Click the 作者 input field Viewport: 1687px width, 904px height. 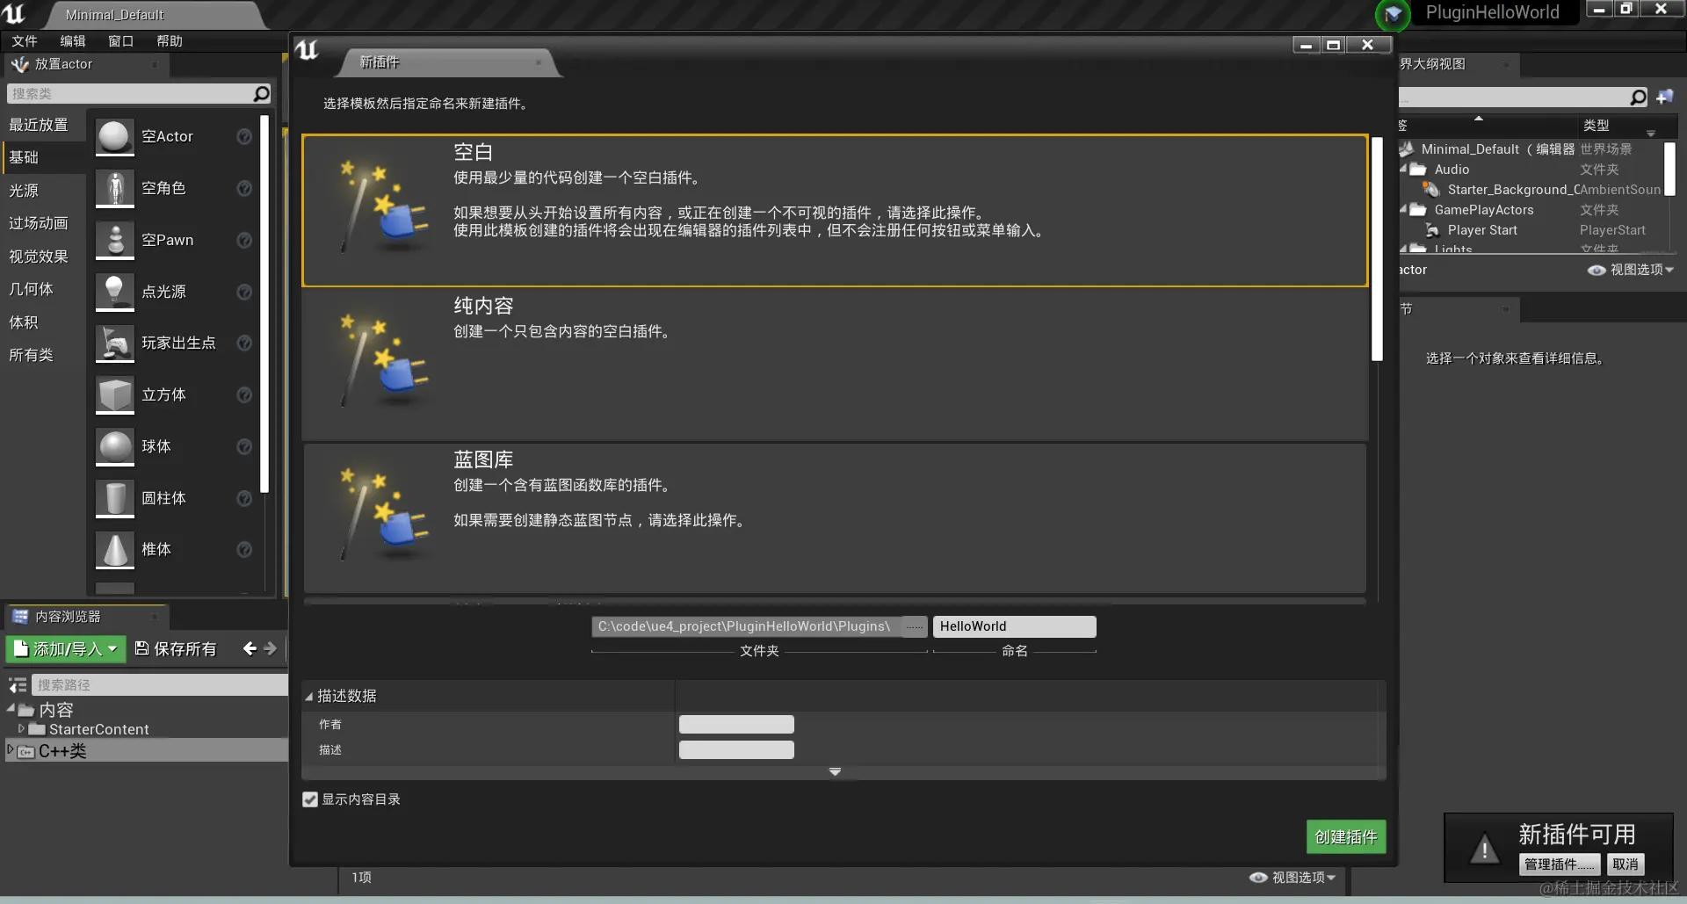[736, 724]
